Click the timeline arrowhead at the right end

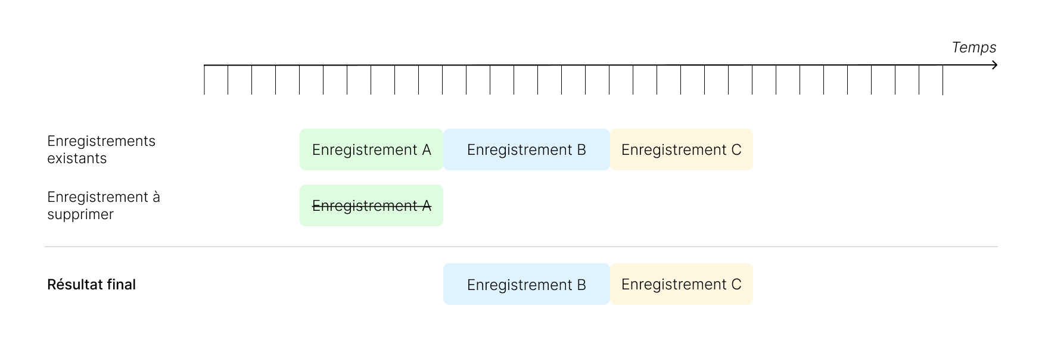point(994,65)
